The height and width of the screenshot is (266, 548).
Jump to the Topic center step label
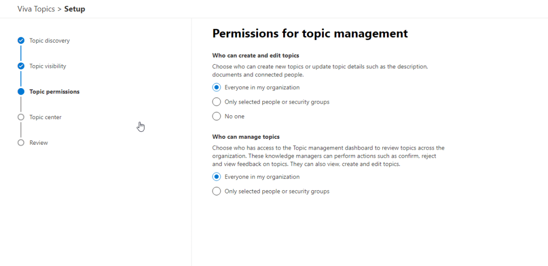point(45,117)
